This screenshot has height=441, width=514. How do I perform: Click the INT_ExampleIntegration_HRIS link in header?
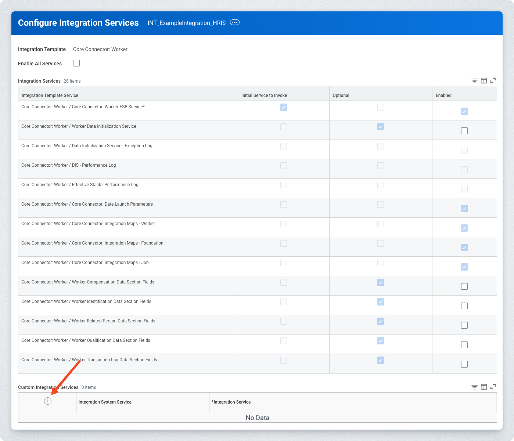(186, 23)
